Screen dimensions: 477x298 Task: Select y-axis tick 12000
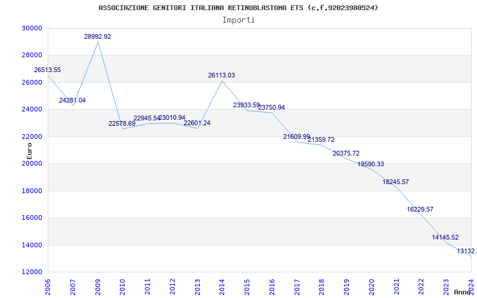pos(32,272)
